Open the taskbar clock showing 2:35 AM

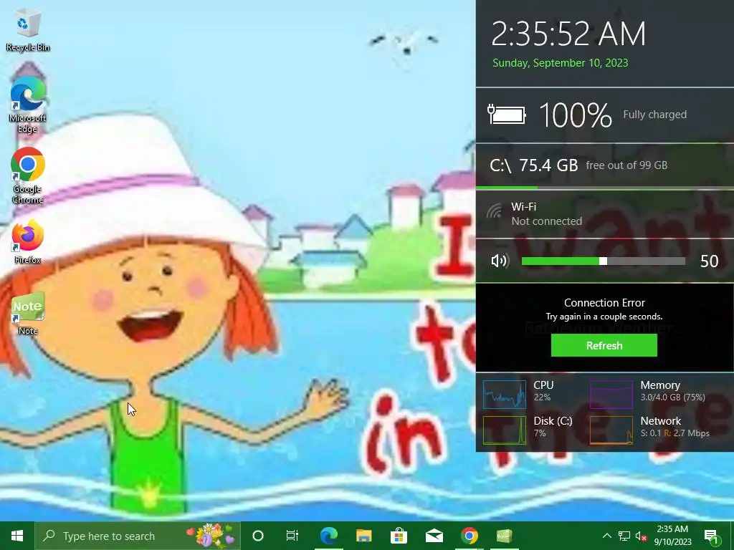[672, 536]
